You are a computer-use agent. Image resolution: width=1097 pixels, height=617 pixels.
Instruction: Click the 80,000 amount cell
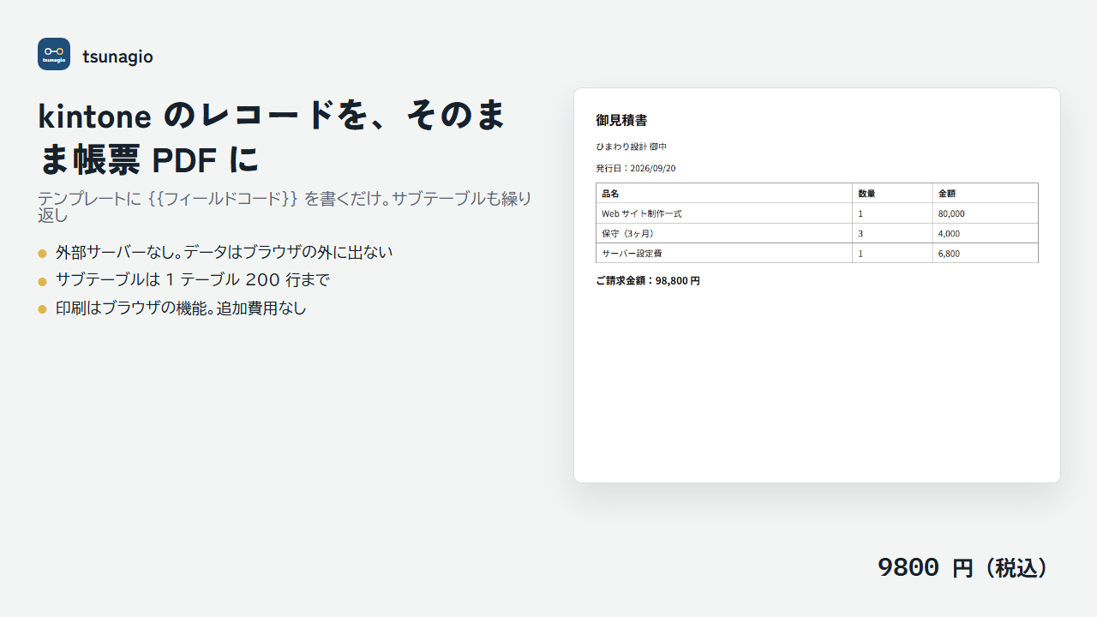click(985, 213)
